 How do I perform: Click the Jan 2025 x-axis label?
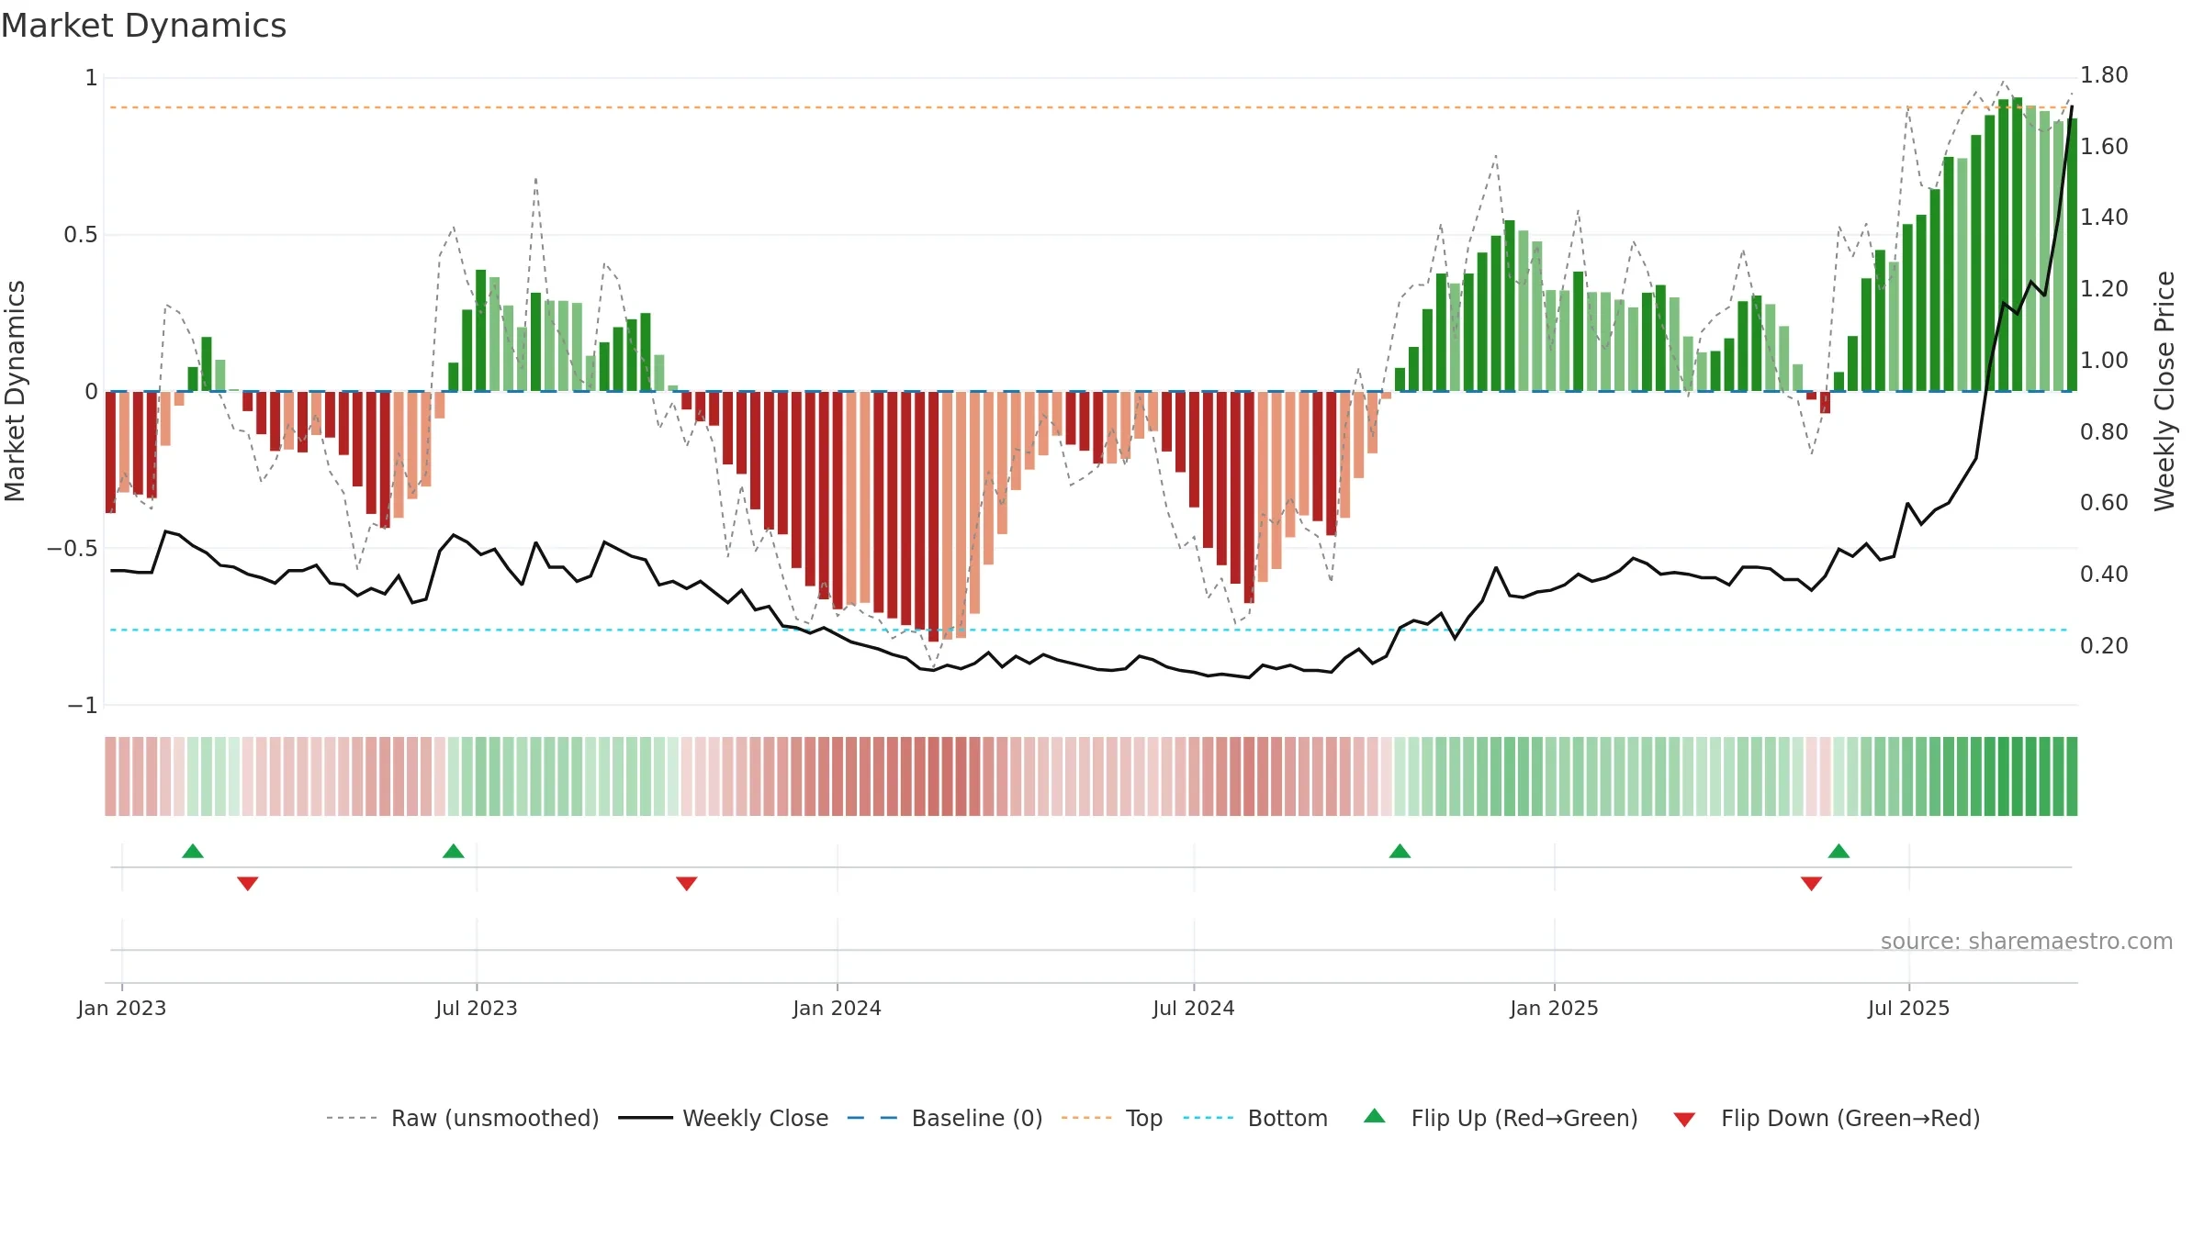click(1555, 1009)
